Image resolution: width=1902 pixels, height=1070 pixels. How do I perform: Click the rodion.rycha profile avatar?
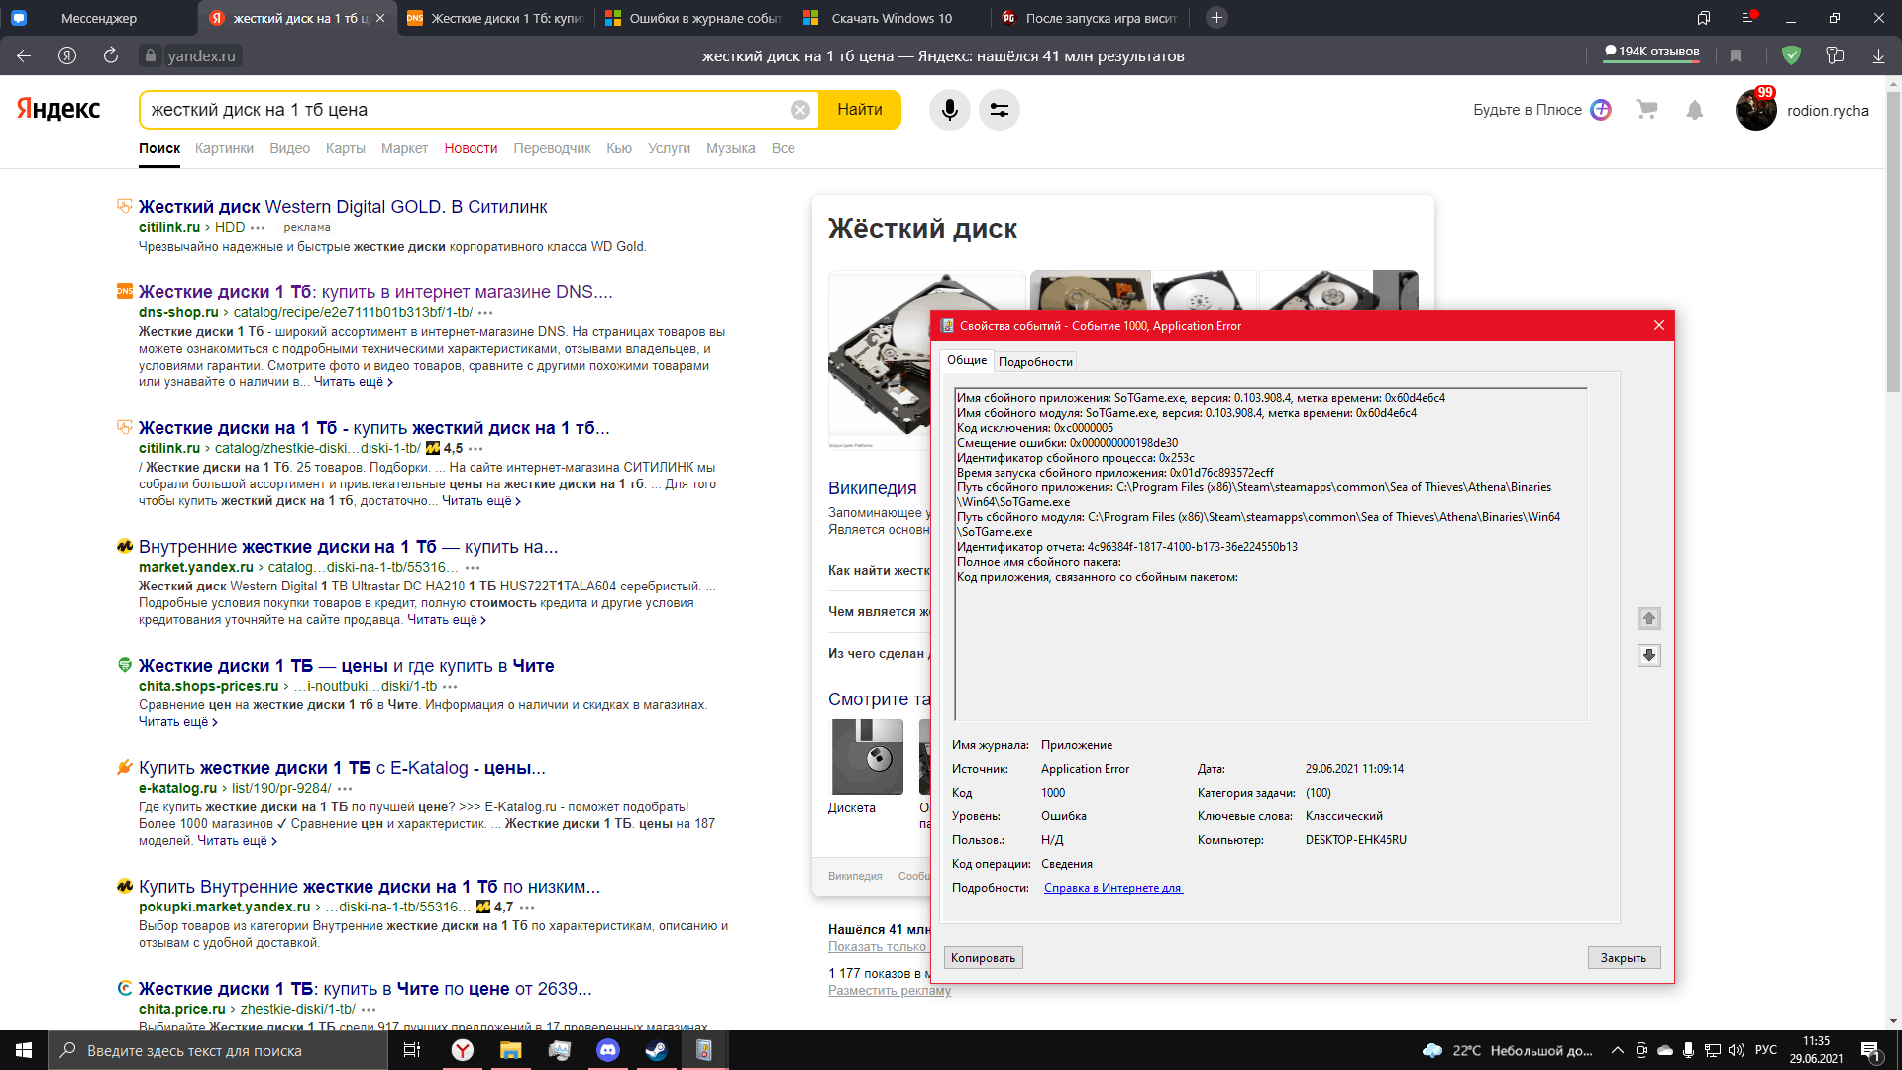point(1755,110)
